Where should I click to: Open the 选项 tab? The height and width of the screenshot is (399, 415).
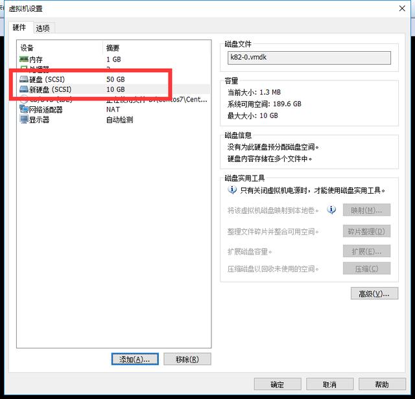(x=43, y=28)
